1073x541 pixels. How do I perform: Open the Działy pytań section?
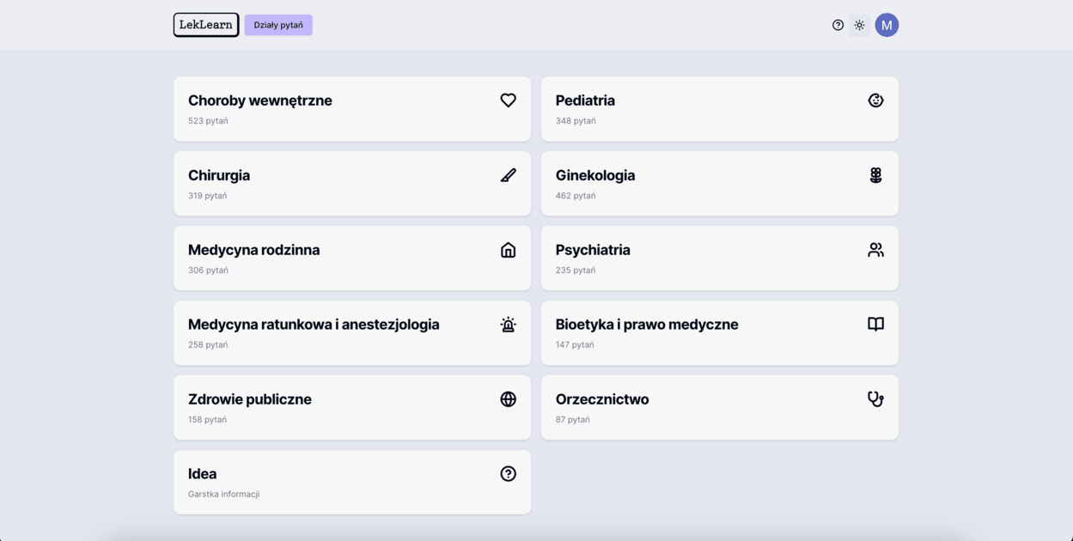(277, 25)
